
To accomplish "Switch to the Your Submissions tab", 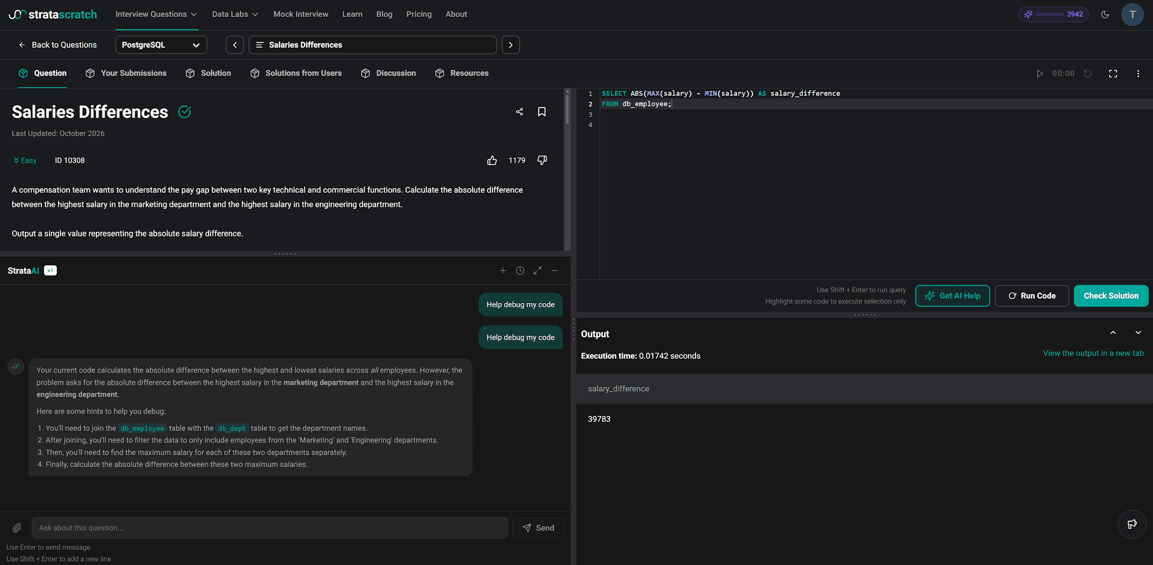I will pos(126,73).
